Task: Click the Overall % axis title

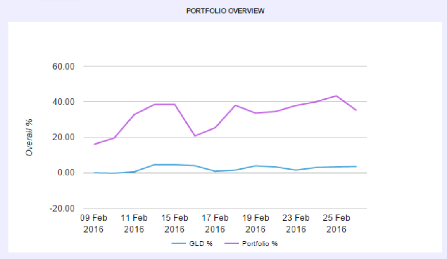Action: pyautogui.click(x=29, y=138)
